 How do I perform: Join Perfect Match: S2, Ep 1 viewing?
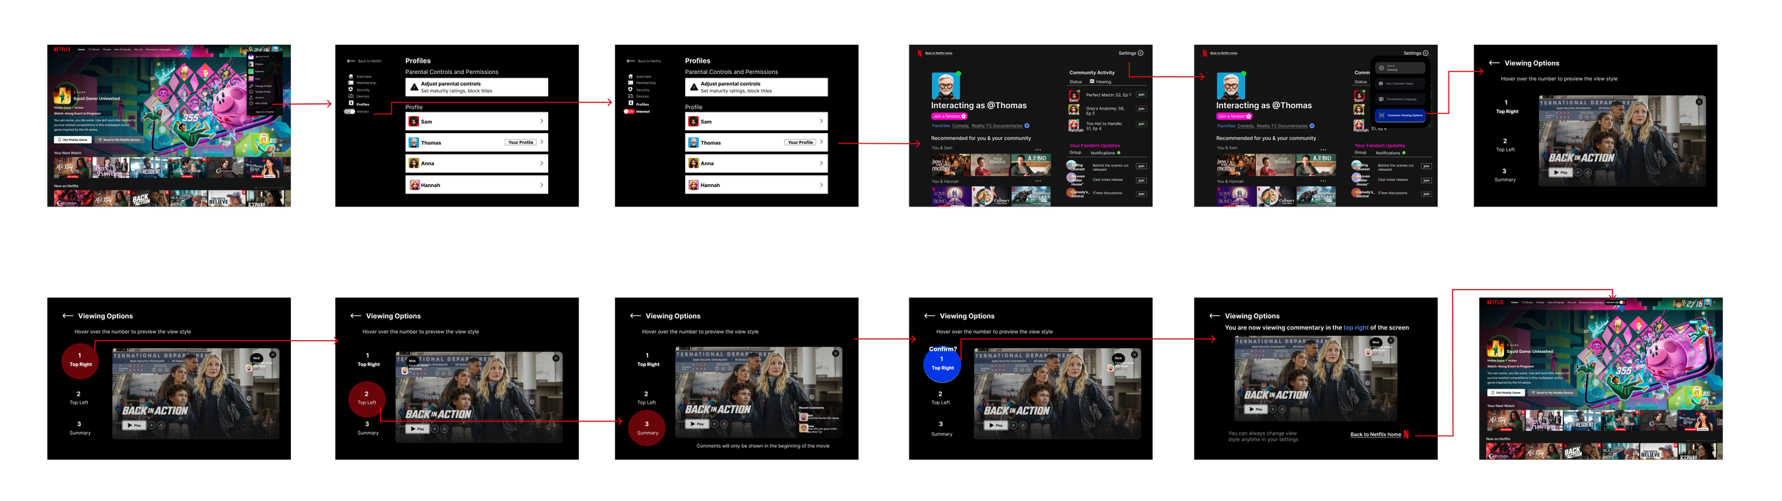(1141, 95)
